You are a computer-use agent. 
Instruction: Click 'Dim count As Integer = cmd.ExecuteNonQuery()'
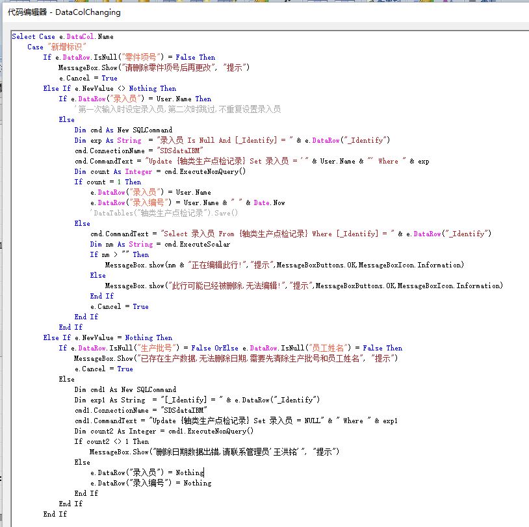160,171
